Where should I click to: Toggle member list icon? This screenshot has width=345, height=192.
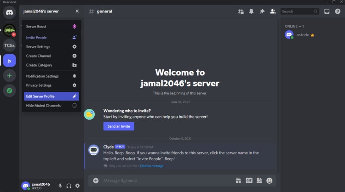click(x=273, y=11)
